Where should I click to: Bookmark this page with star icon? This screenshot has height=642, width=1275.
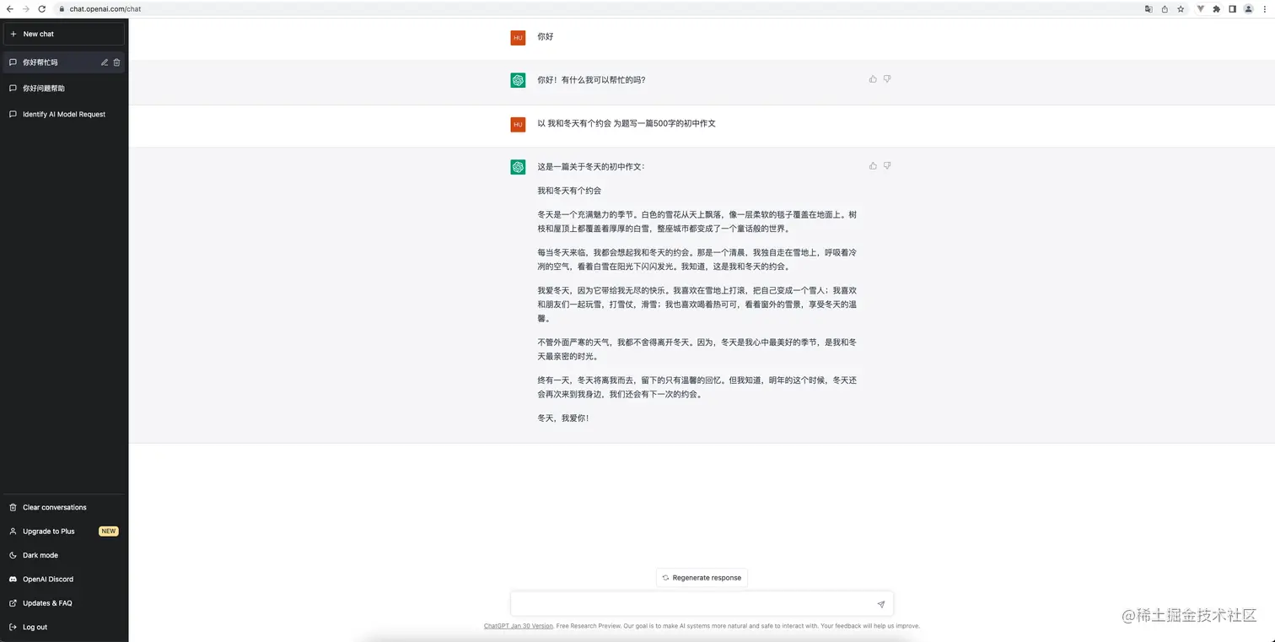(x=1181, y=8)
